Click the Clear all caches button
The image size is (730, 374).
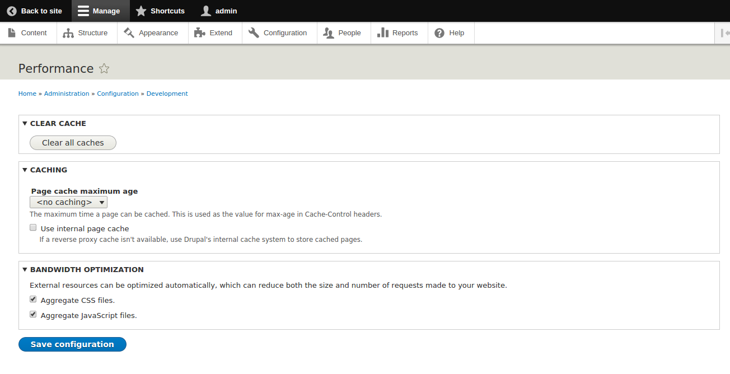click(x=73, y=143)
